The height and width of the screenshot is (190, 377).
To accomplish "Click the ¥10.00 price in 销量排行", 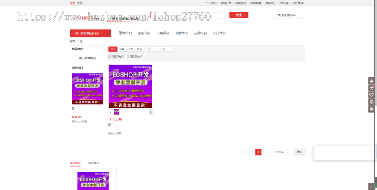I will pyautogui.click(x=77, y=117).
